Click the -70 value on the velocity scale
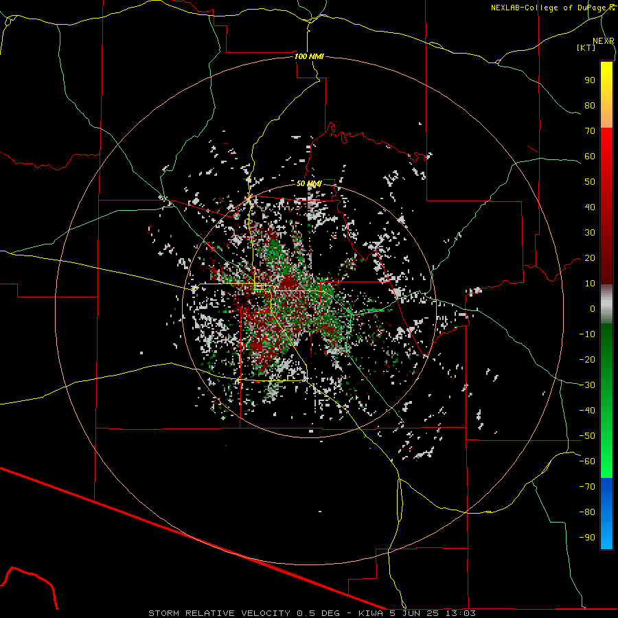 (587, 487)
